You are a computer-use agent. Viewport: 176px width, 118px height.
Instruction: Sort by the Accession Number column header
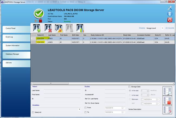pos(145,35)
